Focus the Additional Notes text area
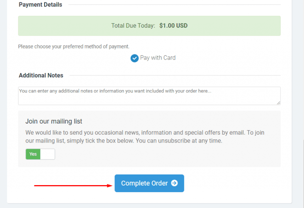Viewport: 304px width, 208px height. click(x=149, y=96)
